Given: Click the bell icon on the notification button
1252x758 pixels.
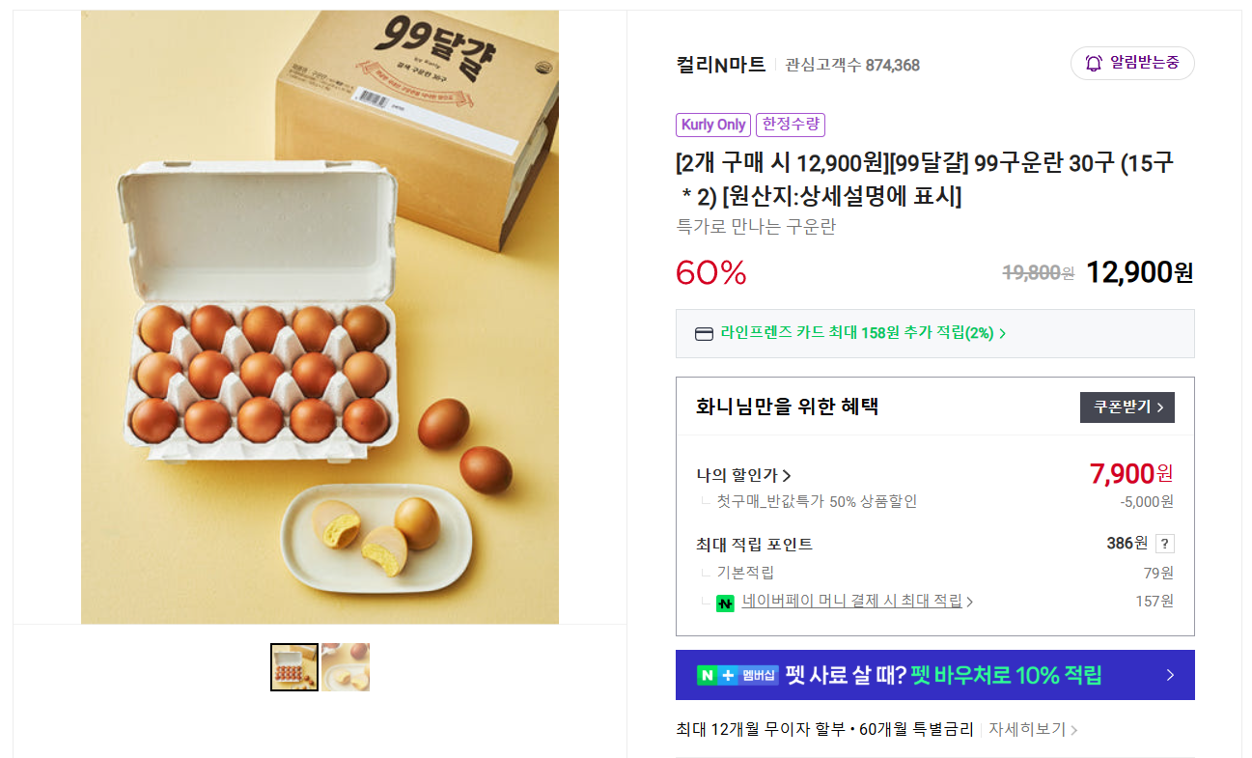Looking at the screenshot, I should coord(1092,62).
